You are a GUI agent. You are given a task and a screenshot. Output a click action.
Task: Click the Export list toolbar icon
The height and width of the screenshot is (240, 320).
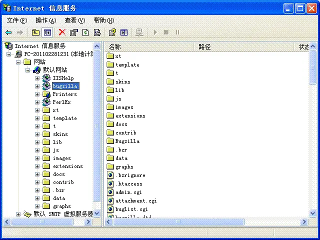pos(97,32)
